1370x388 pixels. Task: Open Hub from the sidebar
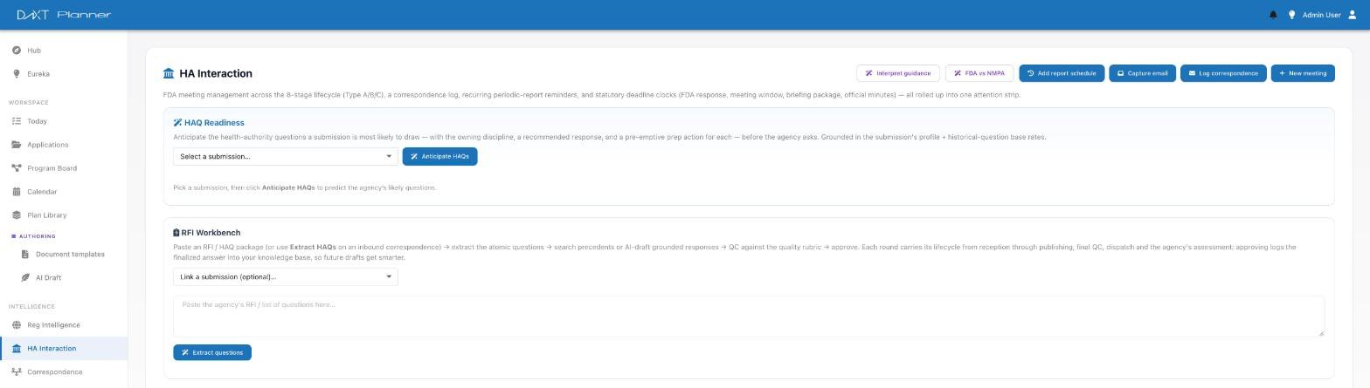(64, 51)
